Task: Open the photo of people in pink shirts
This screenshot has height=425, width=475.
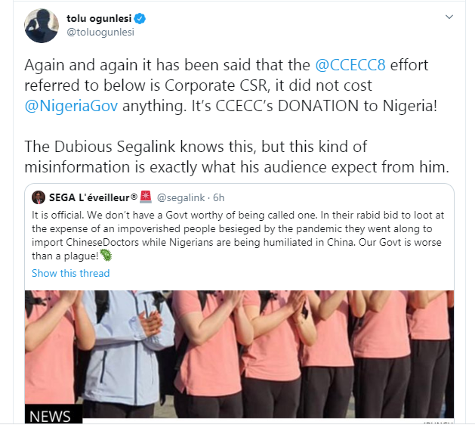Action: (239, 356)
